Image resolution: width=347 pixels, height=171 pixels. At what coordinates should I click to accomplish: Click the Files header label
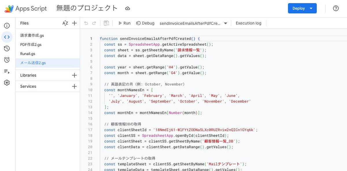(24, 23)
